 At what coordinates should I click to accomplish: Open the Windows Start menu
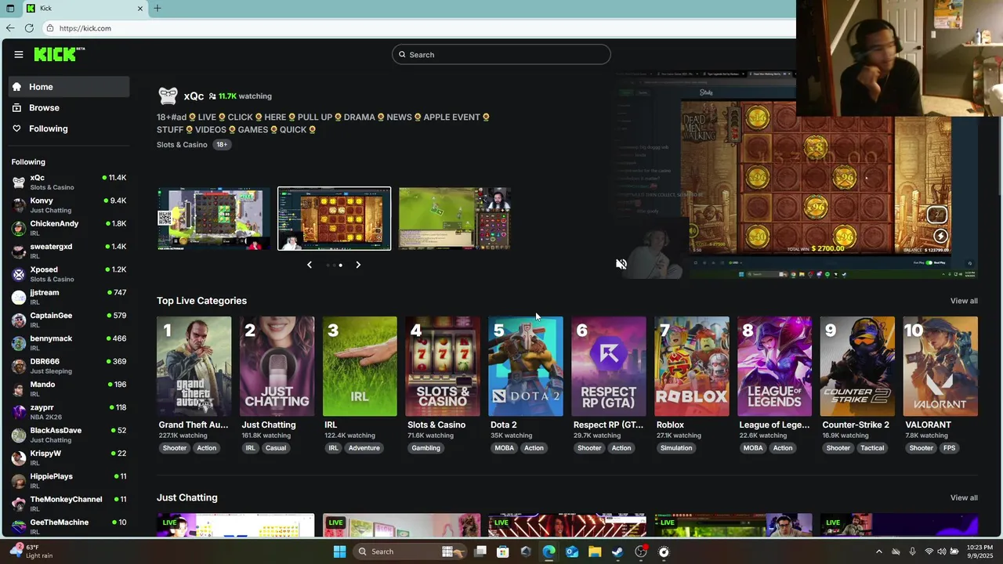(339, 551)
